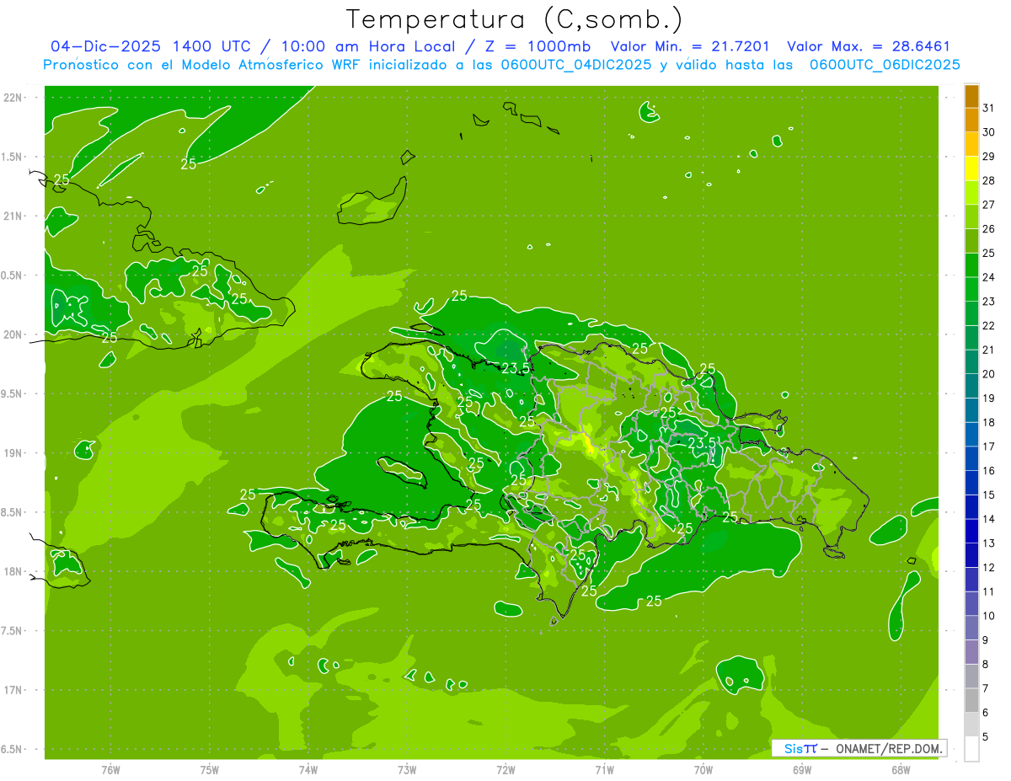1011x781 pixels.
Task: Click the 73W longitude axis label
Action: (407, 770)
